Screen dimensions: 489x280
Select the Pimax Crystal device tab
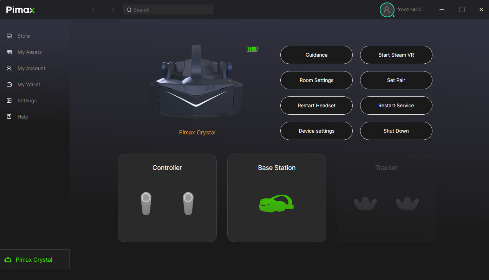tap(35, 259)
